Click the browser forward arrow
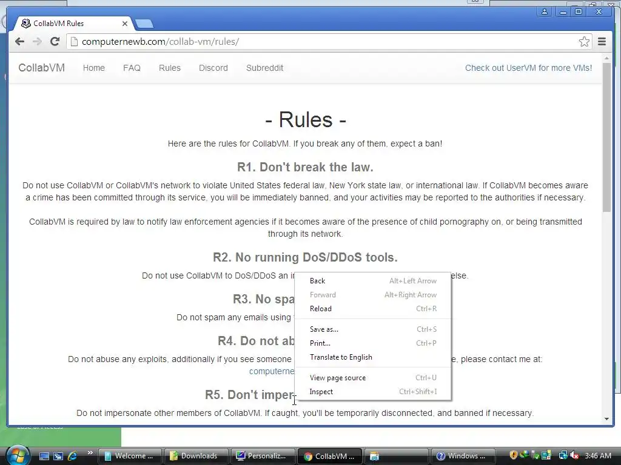Screen dimensions: 621x465 [37, 42]
